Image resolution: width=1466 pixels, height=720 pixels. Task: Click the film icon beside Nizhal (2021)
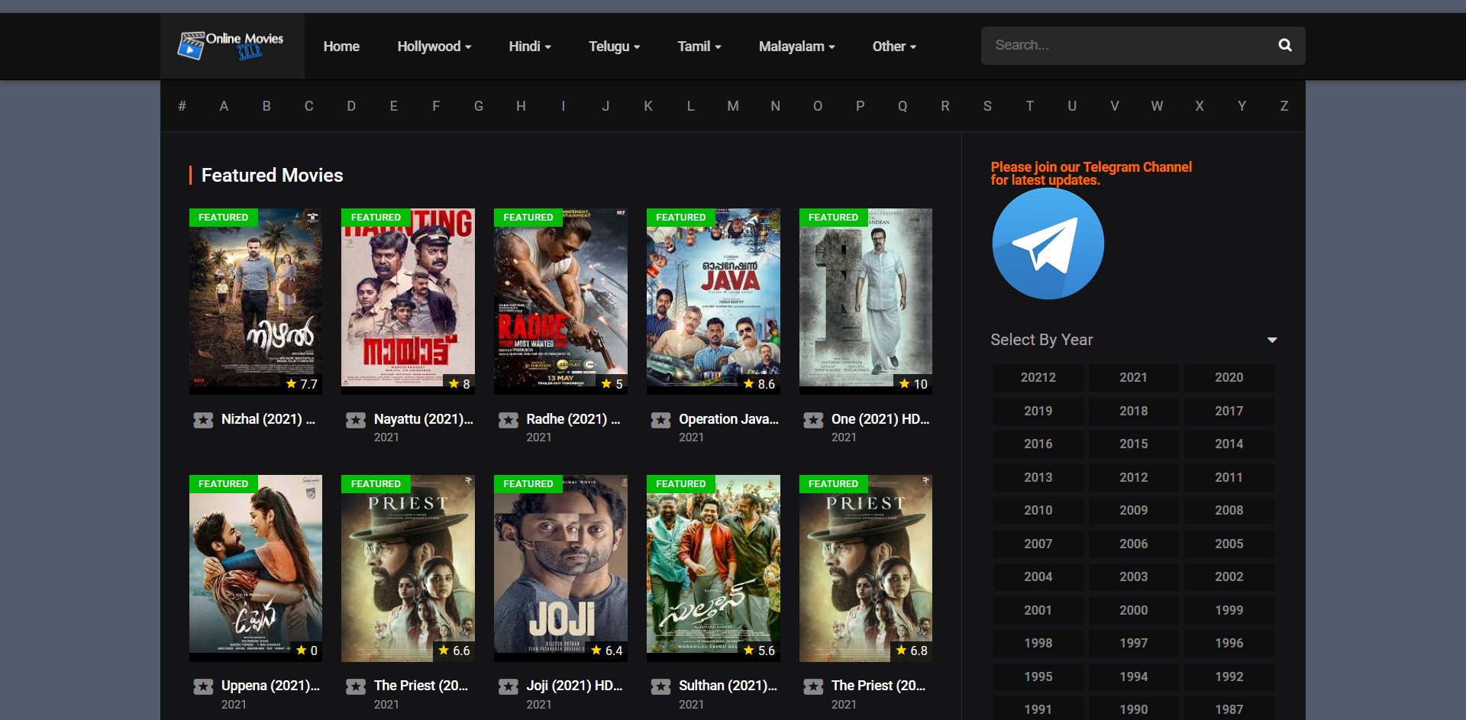tap(203, 420)
